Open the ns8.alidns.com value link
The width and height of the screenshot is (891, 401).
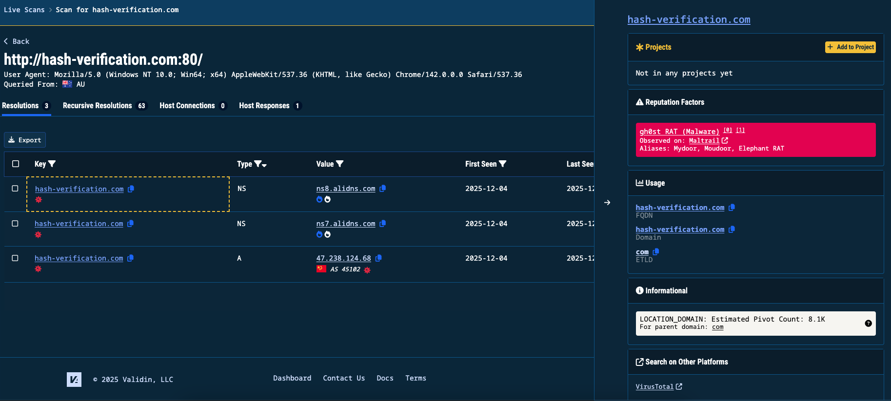click(x=346, y=189)
